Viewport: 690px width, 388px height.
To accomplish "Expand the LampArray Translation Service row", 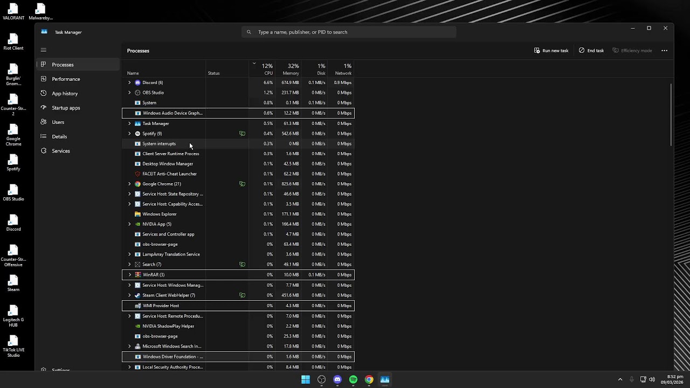I will pos(129,254).
